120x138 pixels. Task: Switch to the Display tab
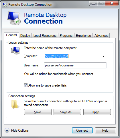(25, 36)
